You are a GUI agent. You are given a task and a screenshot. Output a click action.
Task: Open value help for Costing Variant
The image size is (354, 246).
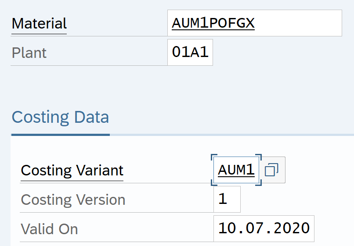[272, 170]
